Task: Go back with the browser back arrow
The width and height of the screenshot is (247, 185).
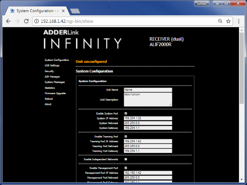Action: [x=8, y=21]
